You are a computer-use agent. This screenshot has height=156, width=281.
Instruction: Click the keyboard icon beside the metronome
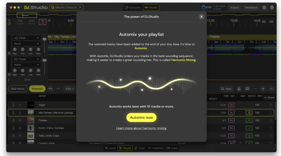pos(247,89)
